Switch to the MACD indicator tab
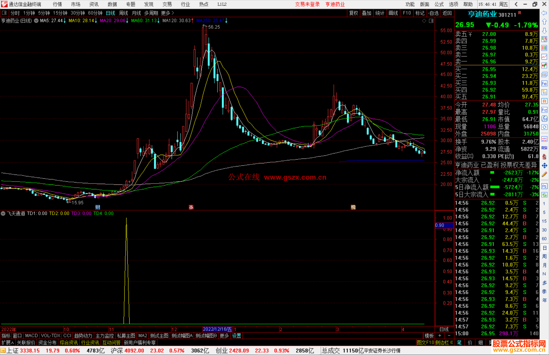 click(x=31, y=336)
